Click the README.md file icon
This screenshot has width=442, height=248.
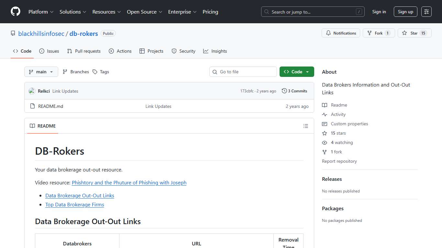[x=32, y=106]
